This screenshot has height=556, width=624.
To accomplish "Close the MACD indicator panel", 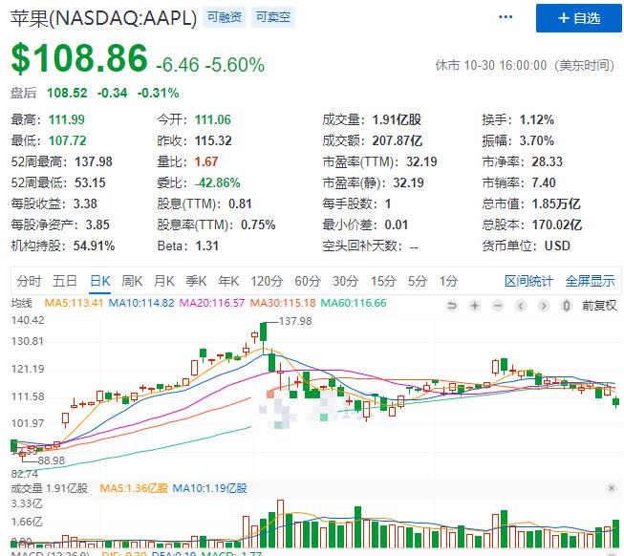I will click(x=612, y=551).
